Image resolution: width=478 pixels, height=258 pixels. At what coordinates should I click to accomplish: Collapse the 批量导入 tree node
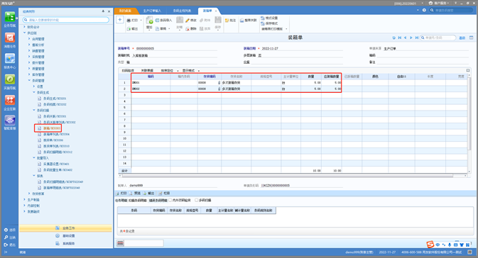point(34,158)
